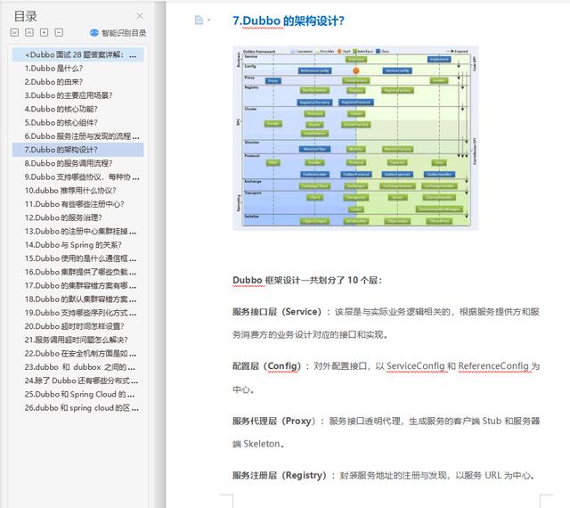The image size is (570, 508).
Task: Click the minus collapse-all icon in outline toolbar
Action: 59,33
